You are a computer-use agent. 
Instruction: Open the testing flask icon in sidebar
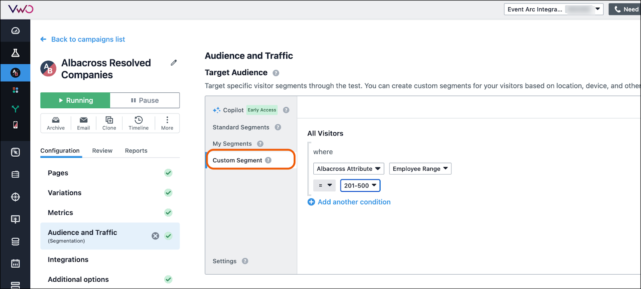15,53
